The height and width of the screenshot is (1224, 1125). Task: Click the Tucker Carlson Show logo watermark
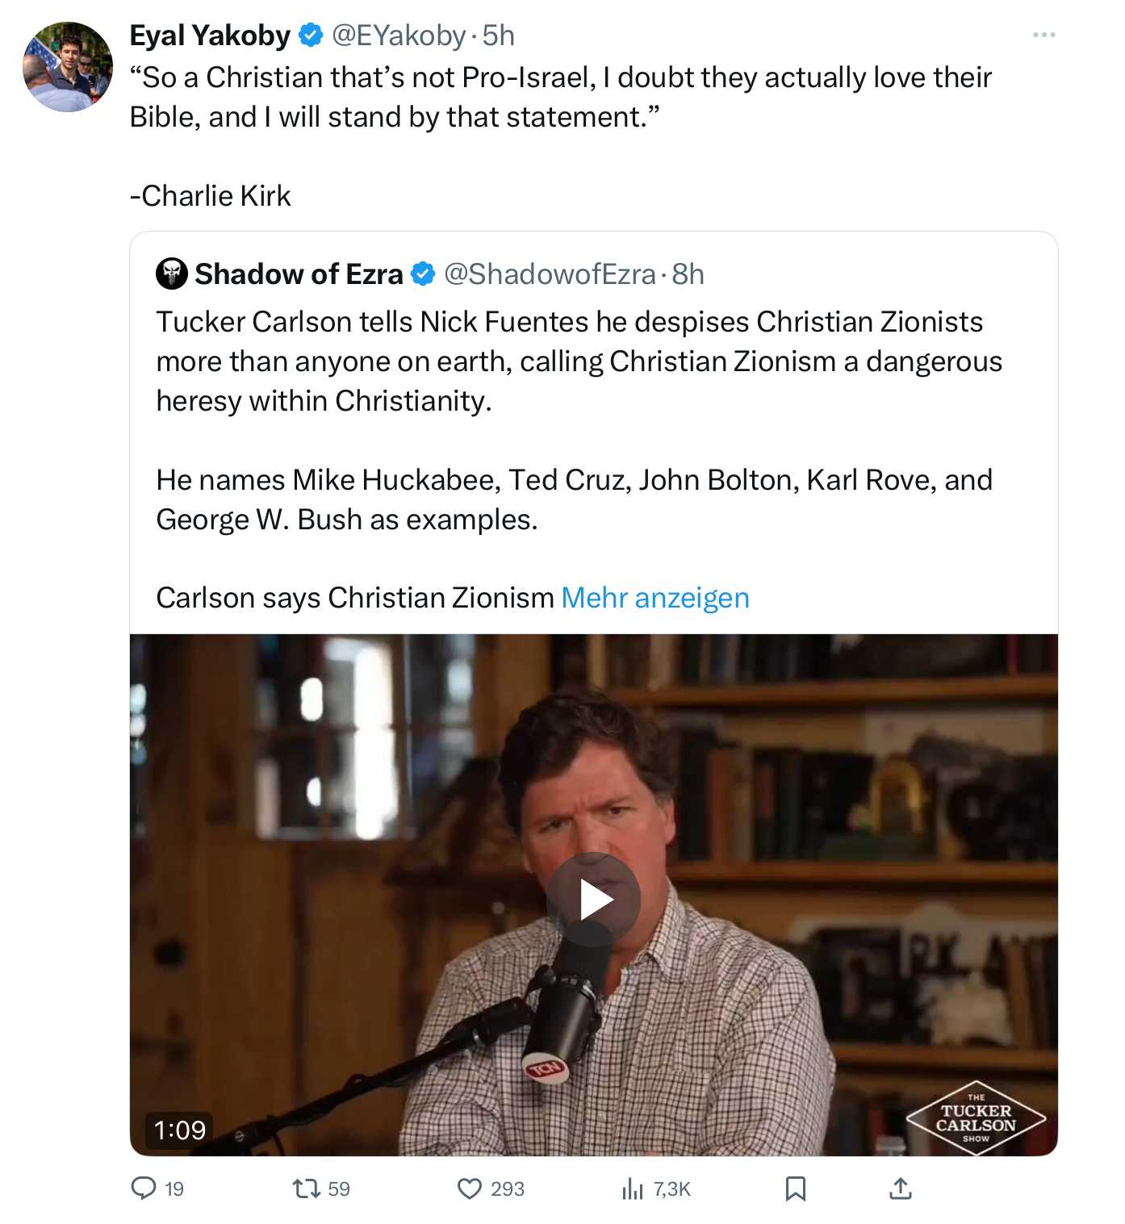pyautogui.click(x=975, y=1117)
